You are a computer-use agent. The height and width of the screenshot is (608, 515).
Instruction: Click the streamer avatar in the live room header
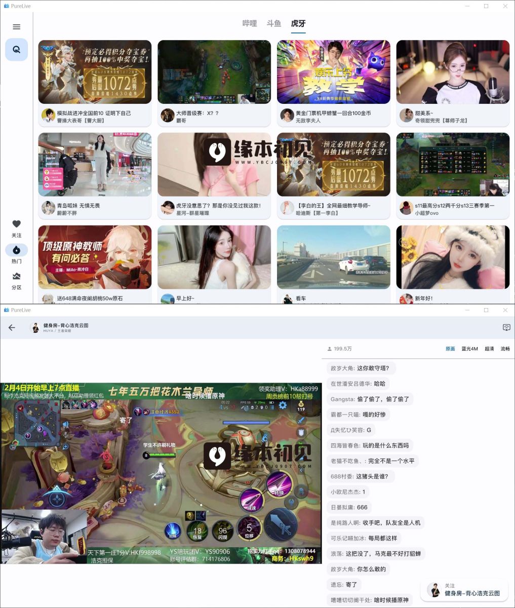35,327
